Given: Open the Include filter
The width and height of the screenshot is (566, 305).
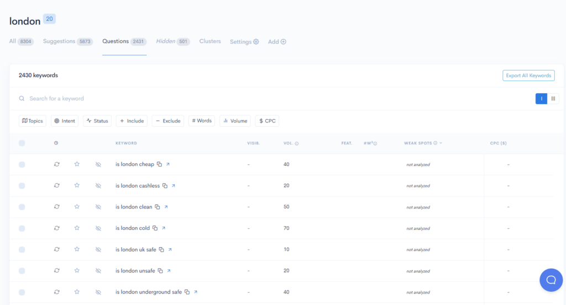Looking at the screenshot, I should [132, 121].
